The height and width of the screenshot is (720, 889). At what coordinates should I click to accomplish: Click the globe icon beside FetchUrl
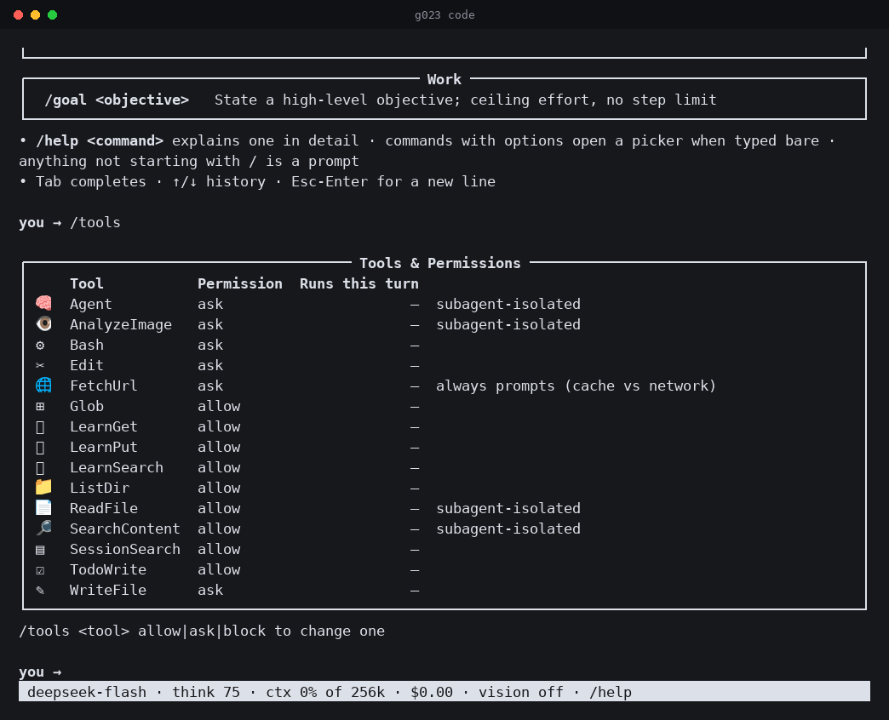point(43,386)
